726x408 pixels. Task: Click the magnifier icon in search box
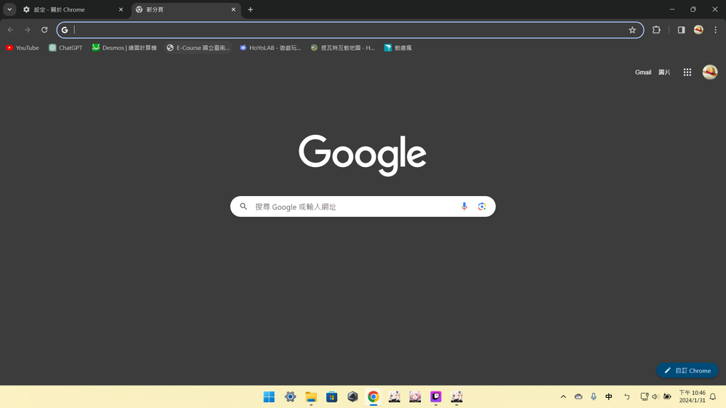(x=243, y=206)
